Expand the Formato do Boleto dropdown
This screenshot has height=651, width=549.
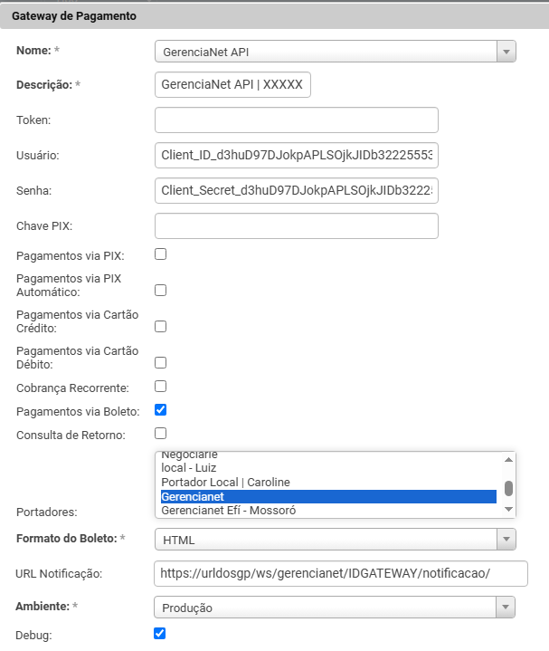[335, 540]
